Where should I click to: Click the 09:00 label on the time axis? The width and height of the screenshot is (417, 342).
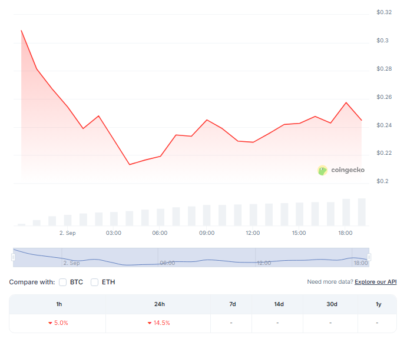pyautogui.click(x=206, y=233)
